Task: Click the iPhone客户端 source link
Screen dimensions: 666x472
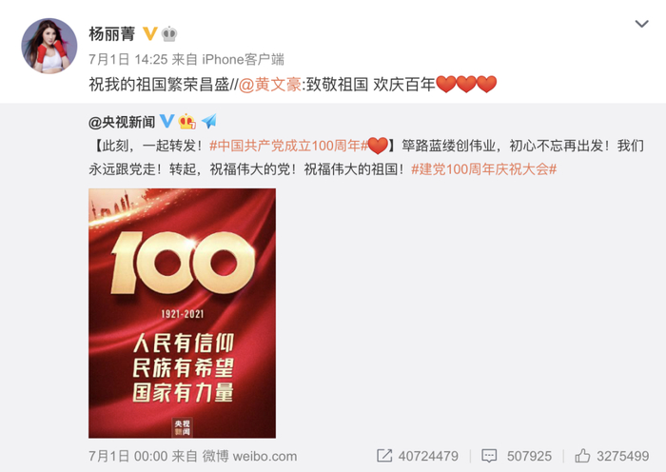Action: click(x=243, y=60)
